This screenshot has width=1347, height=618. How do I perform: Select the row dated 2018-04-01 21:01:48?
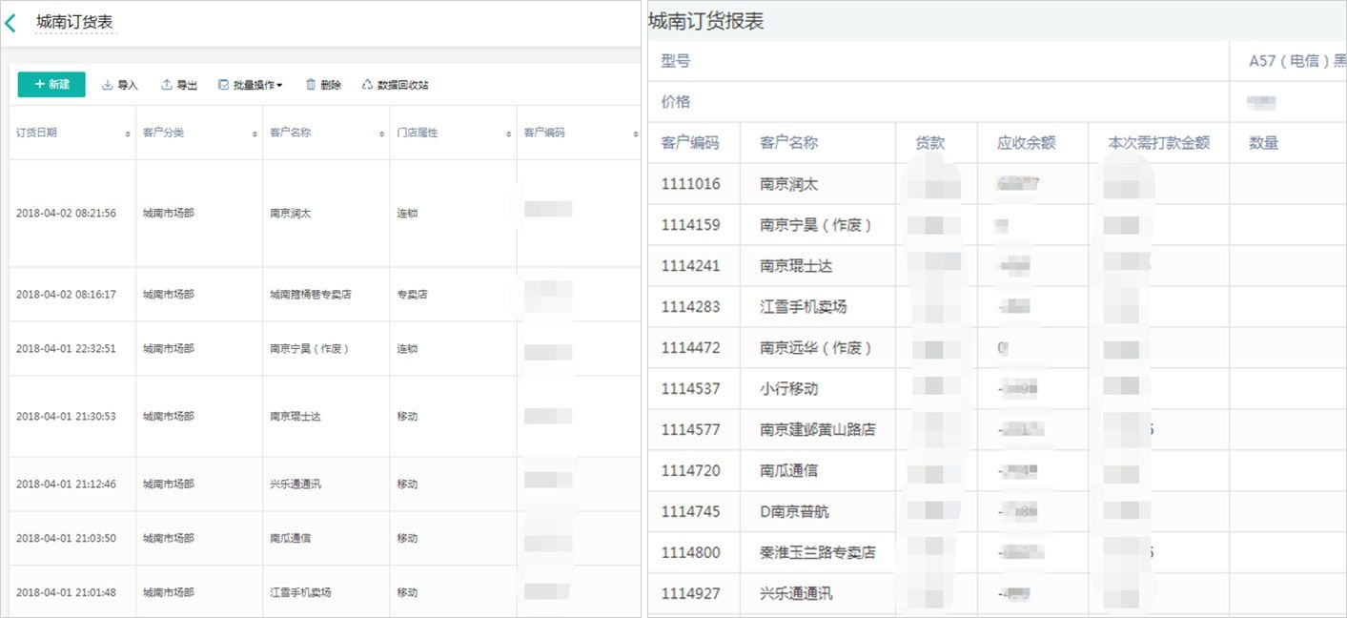[324, 592]
